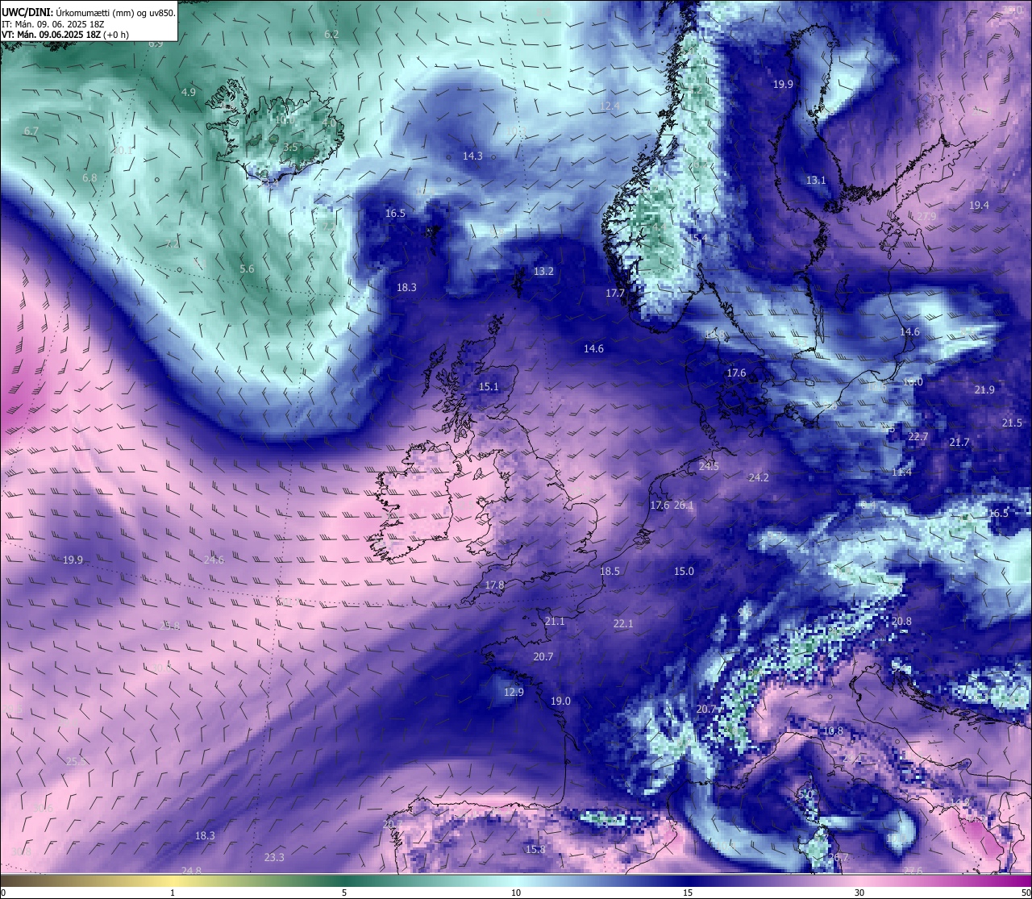
Task: Click the 6.2 value at the top
Action: [331, 34]
